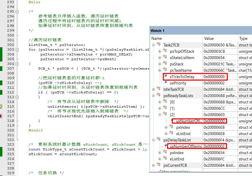Viewport: 252px width, 176px height.
Task: Click the #else directive at line 293
Action: click(x=35, y=2)
